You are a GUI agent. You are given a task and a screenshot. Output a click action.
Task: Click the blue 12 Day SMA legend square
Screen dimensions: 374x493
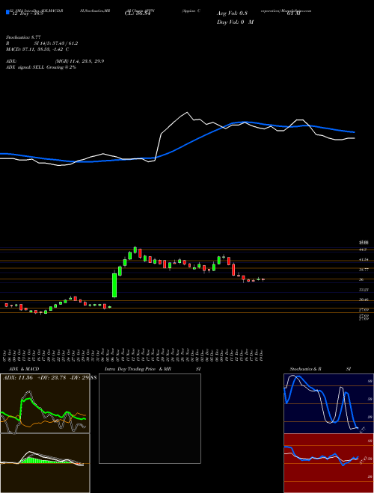coord(7,13)
